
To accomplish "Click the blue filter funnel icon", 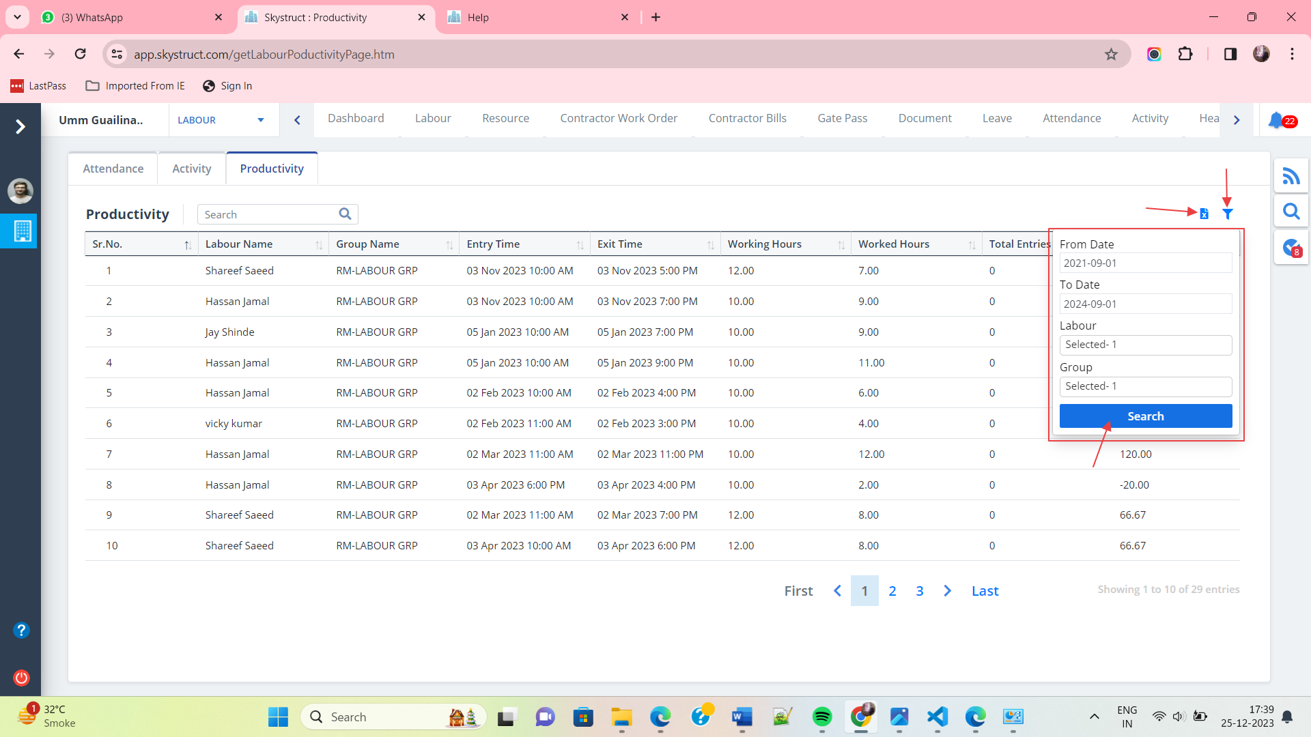I will (x=1227, y=214).
